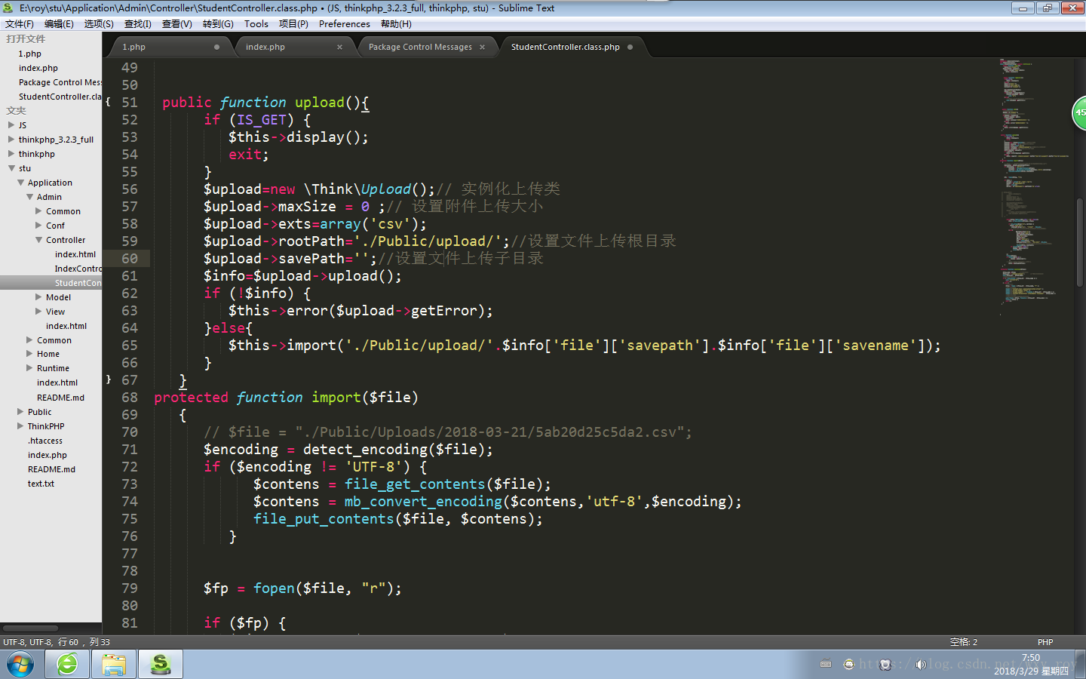Image resolution: width=1086 pixels, height=679 pixels.
Task: Expand the Conf folder
Action: click(x=38, y=226)
